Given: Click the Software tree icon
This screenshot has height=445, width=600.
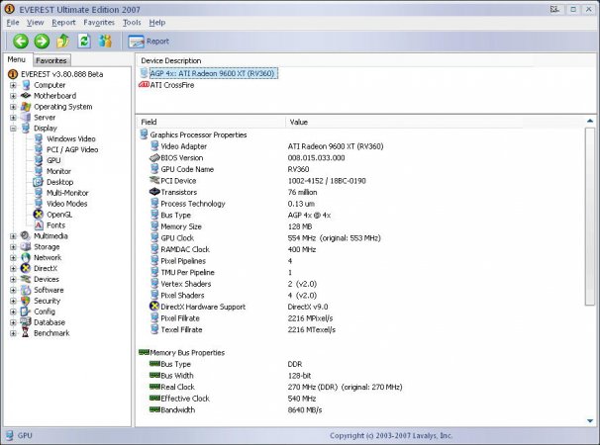Looking at the screenshot, I should [26, 290].
